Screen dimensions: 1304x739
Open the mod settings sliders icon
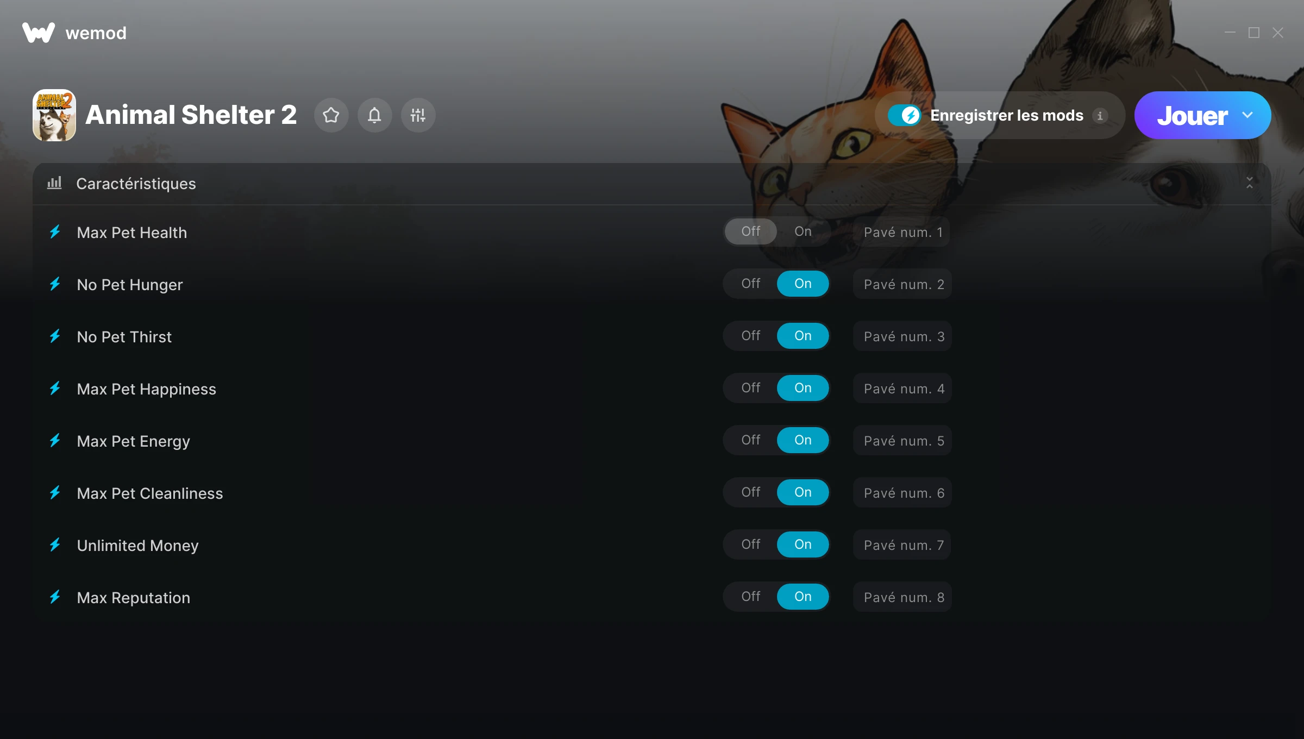418,115
